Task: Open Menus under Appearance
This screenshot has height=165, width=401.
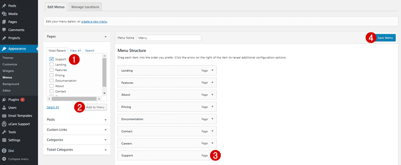Action: 7,77
